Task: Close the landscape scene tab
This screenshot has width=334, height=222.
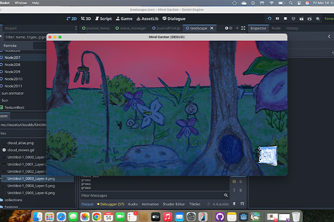Action: point(212,28)
